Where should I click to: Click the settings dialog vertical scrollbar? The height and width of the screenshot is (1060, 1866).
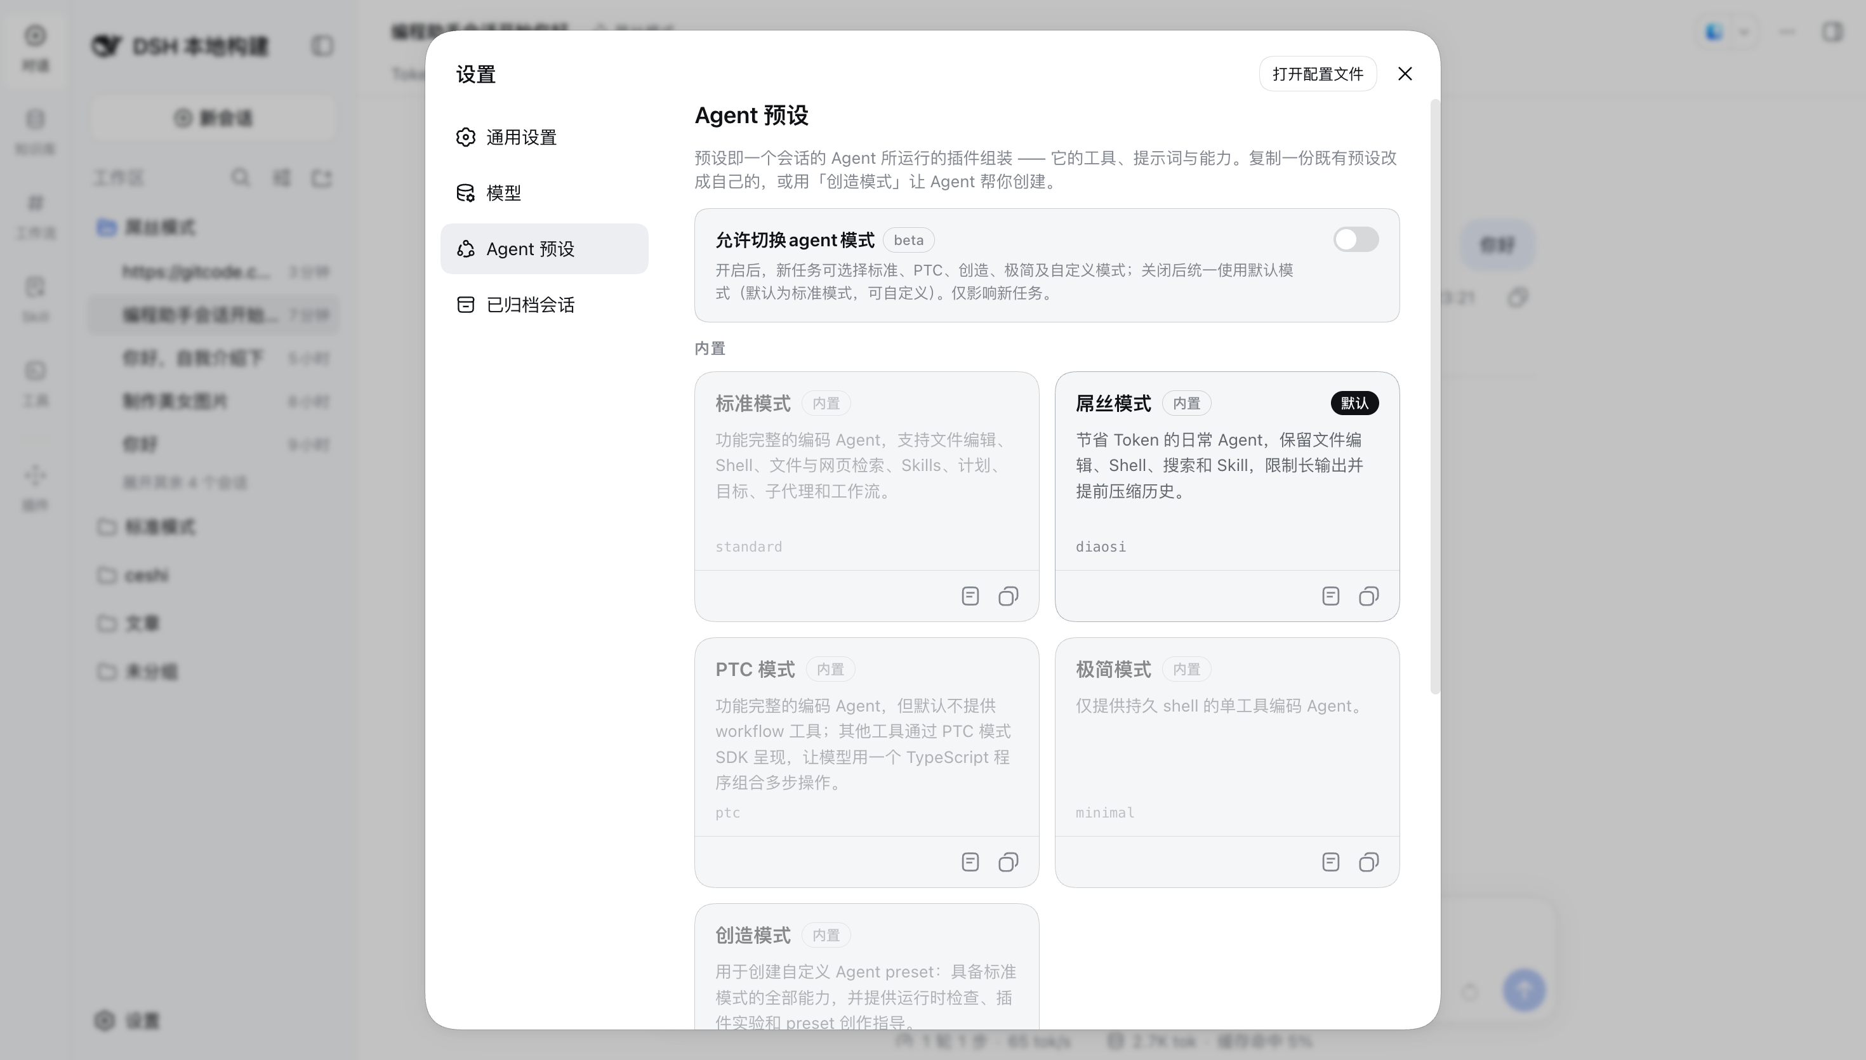tap(1434, 397)
